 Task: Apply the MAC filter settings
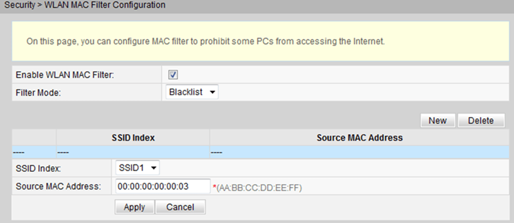134,207
